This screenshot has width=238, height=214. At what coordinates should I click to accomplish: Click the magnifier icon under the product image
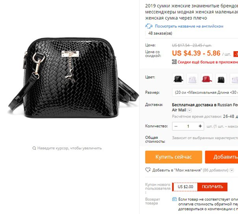point(34,148)
